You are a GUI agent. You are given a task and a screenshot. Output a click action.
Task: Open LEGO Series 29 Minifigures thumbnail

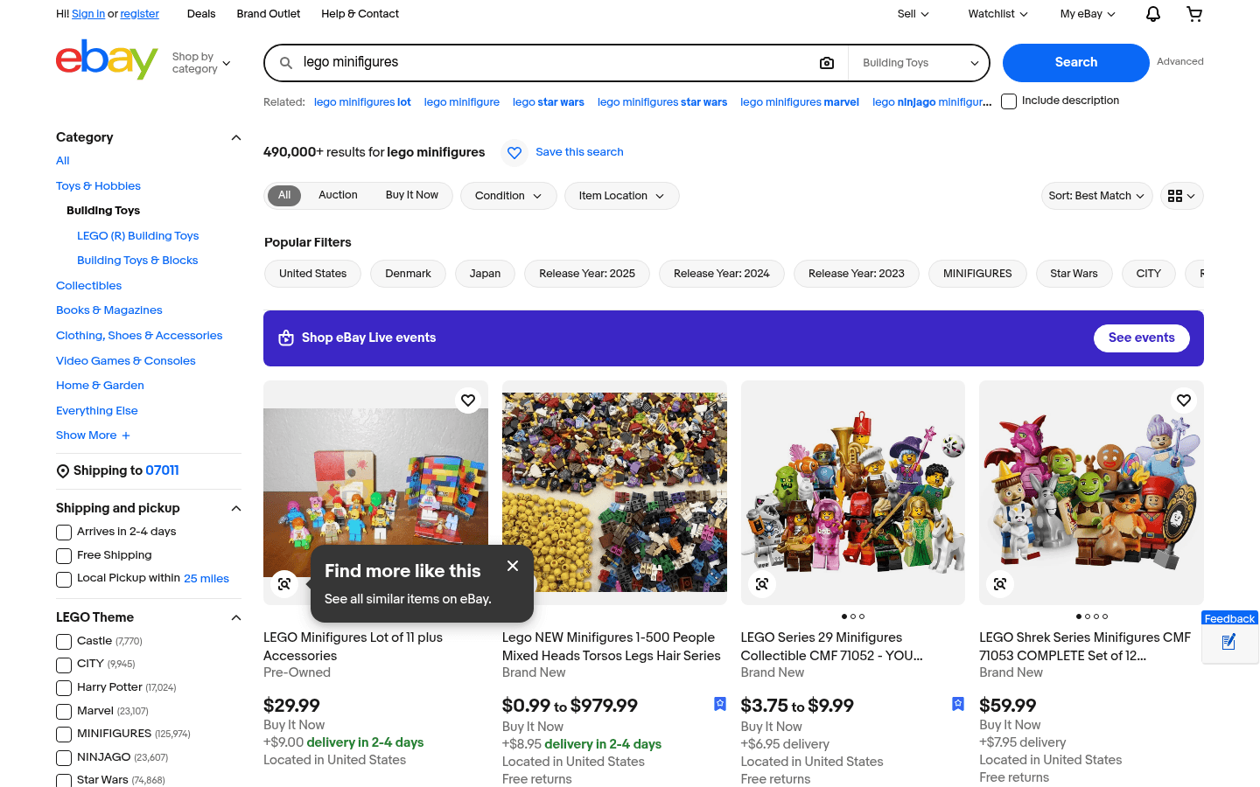pyautogui.click(x=853, y=492)
